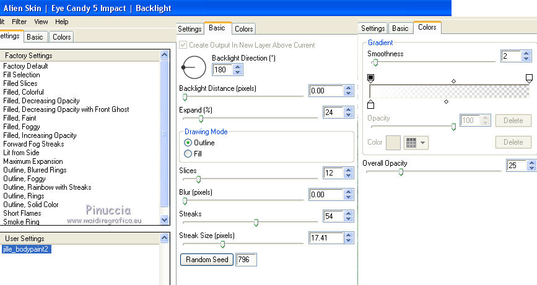Open the color picker dropdown arrow

(x=422, y=143)
